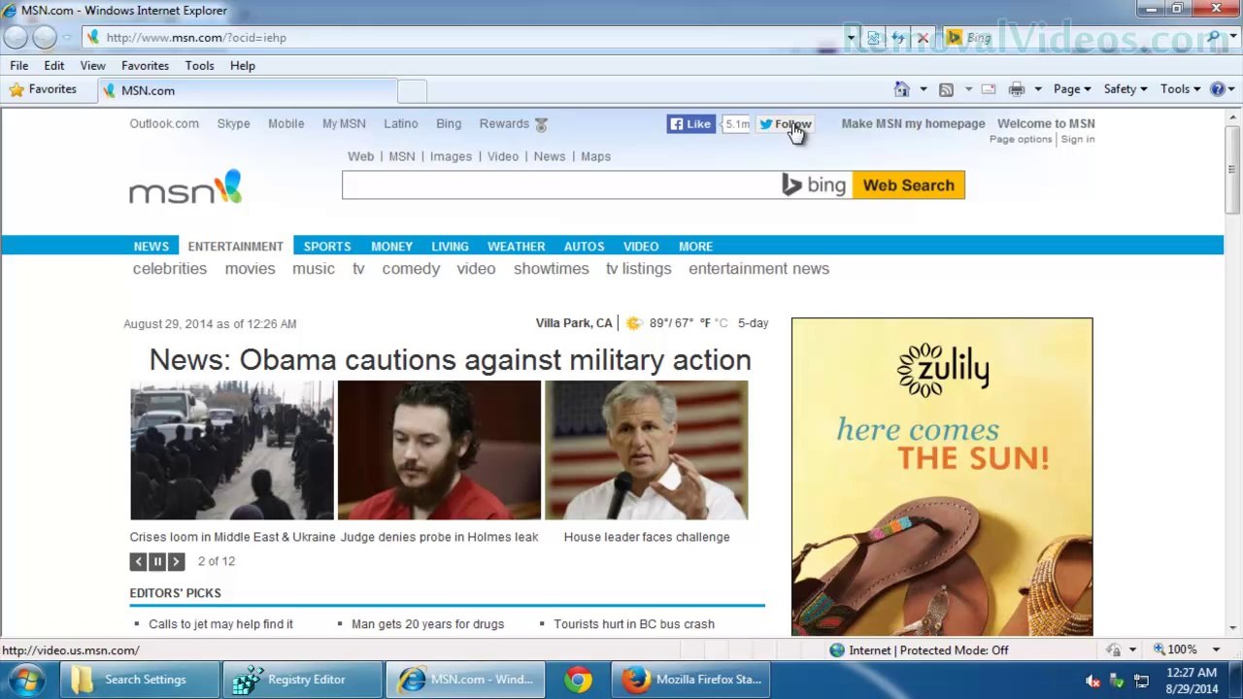Expand the Home button dropdown arrow
This screenshot has width=1243, height=699.
(923, 89)
